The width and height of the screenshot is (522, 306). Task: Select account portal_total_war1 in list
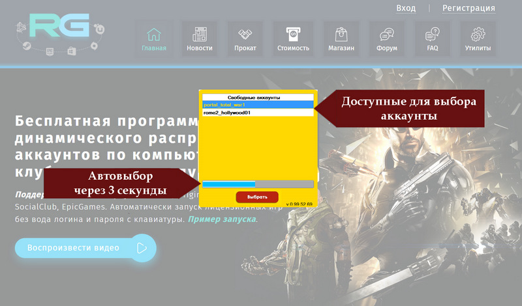258,105
